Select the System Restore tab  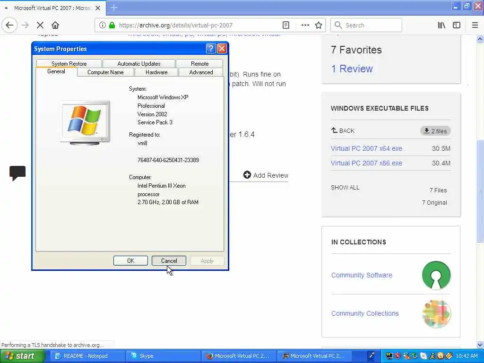click(x=69, y=64)
